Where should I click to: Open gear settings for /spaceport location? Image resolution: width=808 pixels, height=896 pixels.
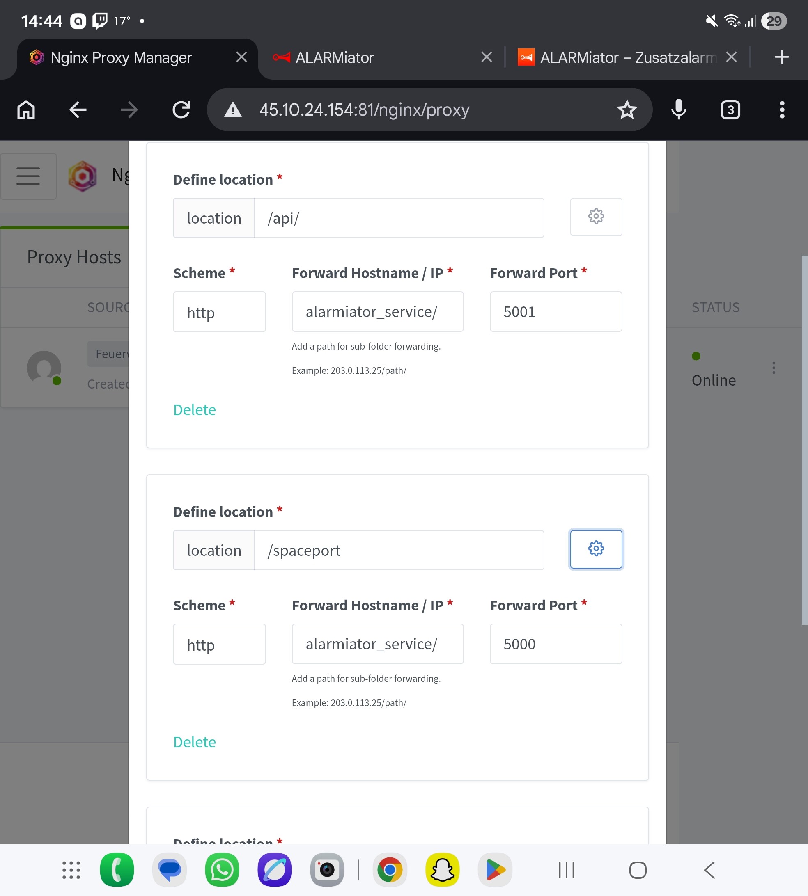596,549
